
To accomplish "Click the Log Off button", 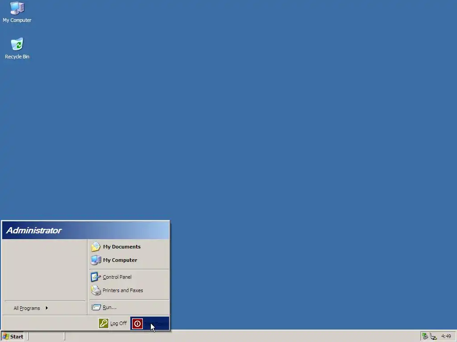I will [x=113, y=323].
